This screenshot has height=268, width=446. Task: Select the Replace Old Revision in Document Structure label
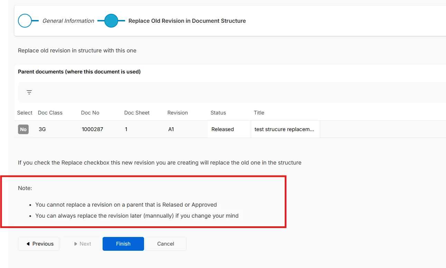click(187, 21)
